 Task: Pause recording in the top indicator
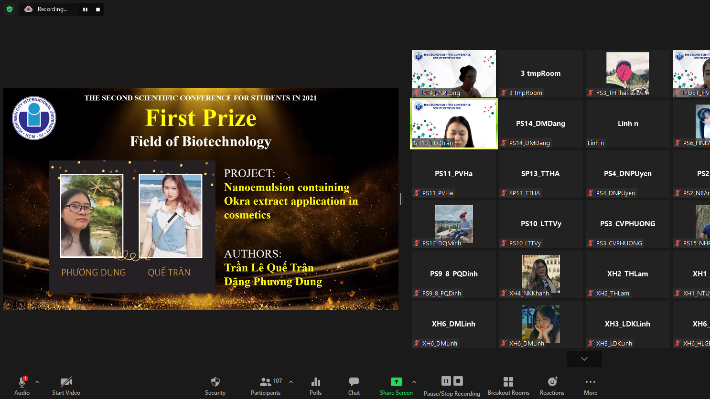[x=85, y=10]
